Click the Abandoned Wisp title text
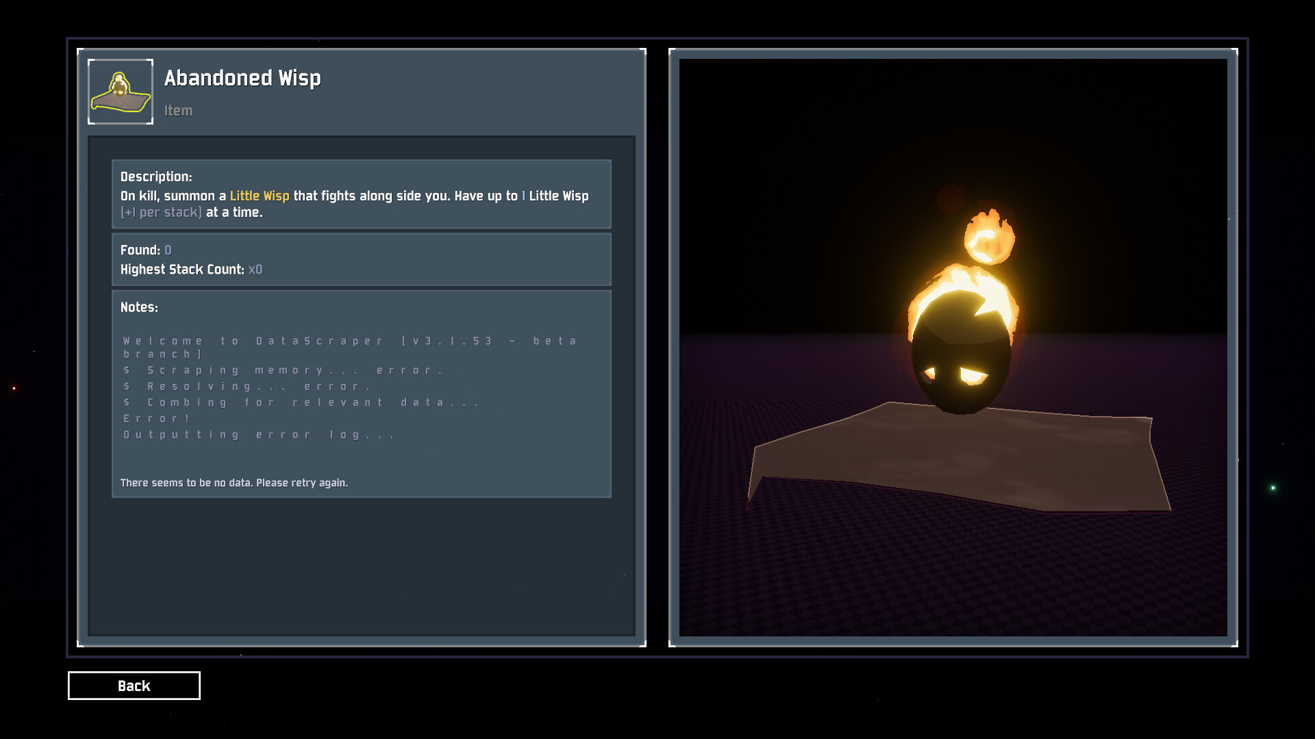Viewport: 1315px width, 739px height. [x=242, y=78]
